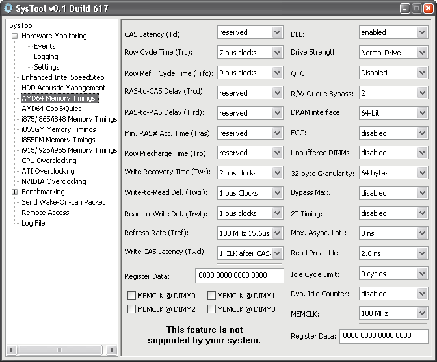Open the CAS Latency (Tcl) dropdown

click(277, 32)
